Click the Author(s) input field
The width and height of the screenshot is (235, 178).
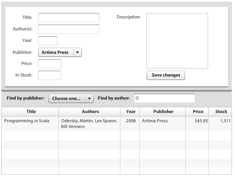coord(69,29)
